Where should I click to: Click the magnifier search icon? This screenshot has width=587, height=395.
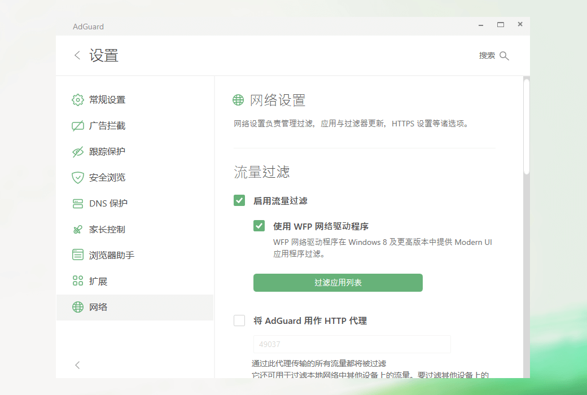point(504,55)
